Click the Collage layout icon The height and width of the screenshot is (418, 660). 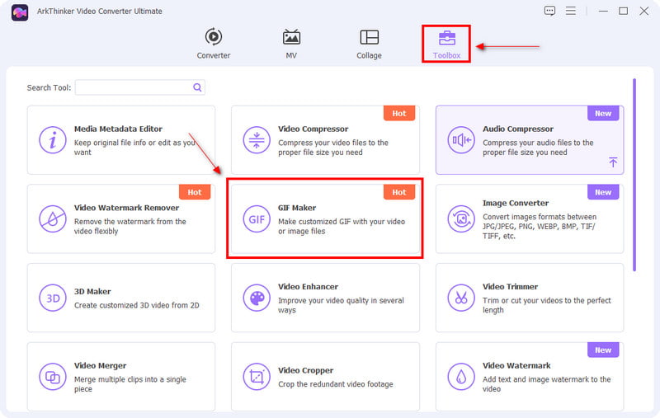pos(369,37)
